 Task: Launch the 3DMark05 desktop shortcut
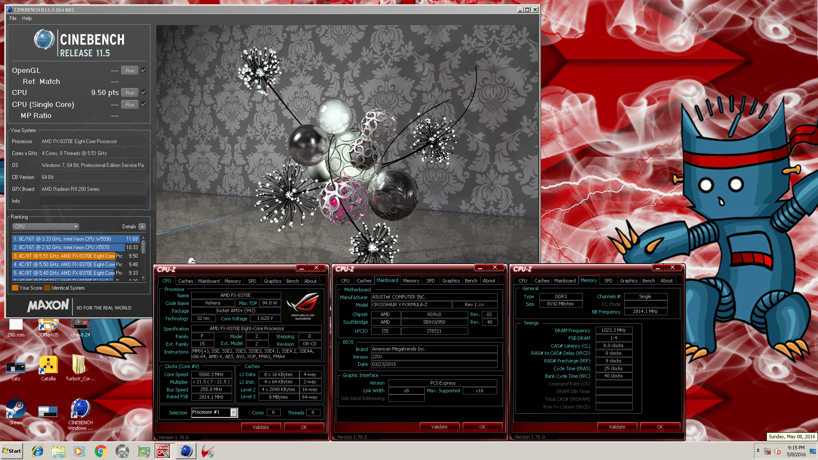[x=48, y=328]
